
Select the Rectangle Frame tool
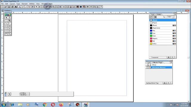[10, 26]
